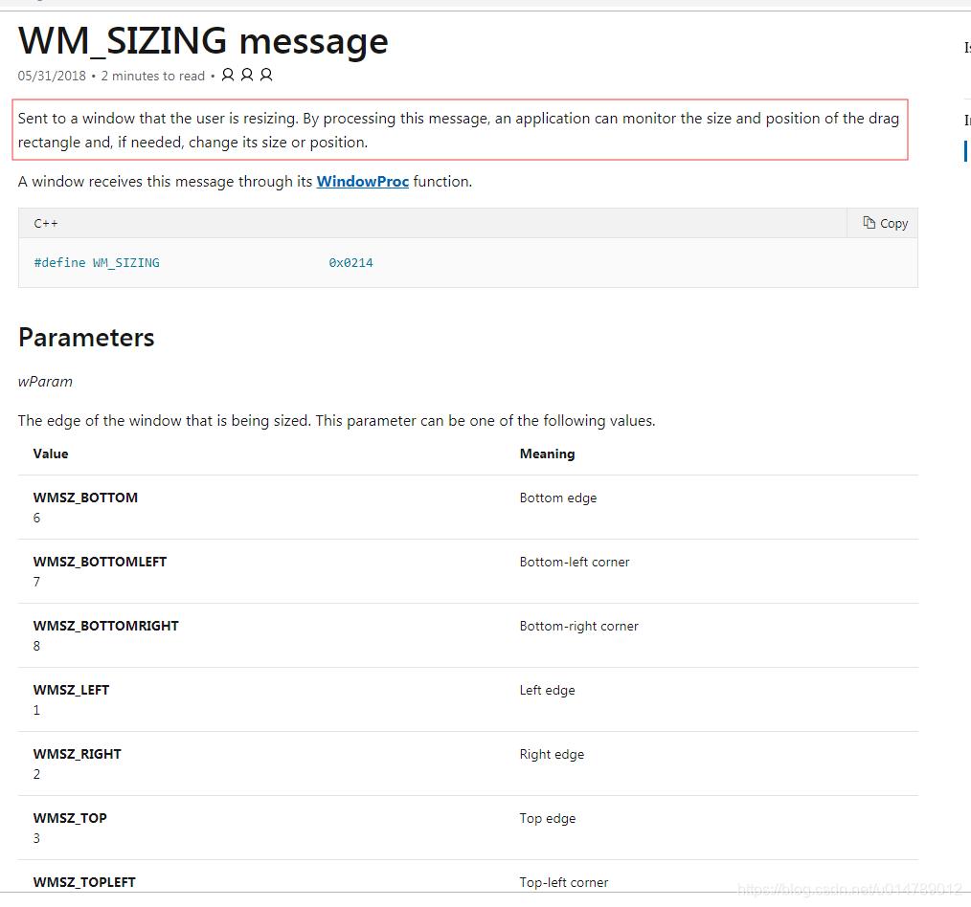Click the WM_SIZING message page heading
Image resolution: width=971 pixels, height=907 pixels.
pyautogui.click(x=203, y=40)
